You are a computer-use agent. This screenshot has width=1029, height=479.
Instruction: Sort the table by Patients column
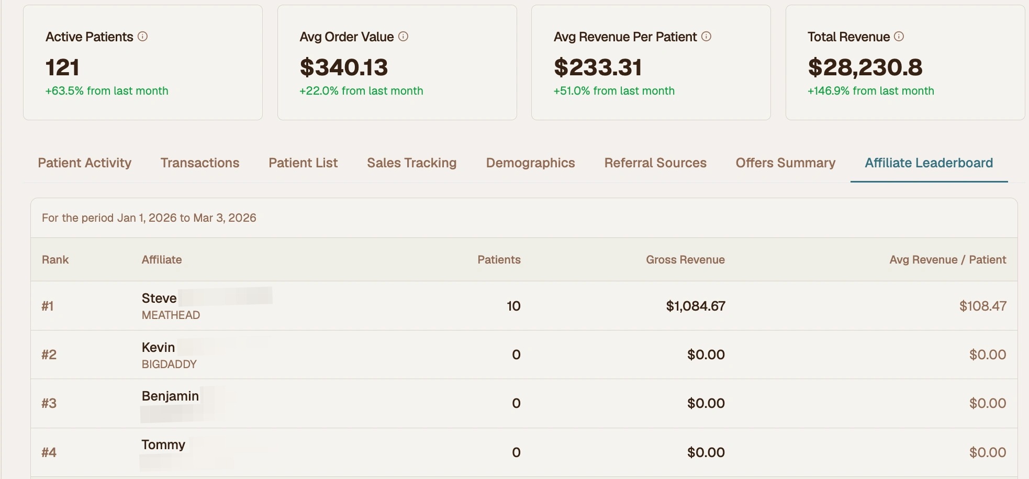click(x=499, y=259)
